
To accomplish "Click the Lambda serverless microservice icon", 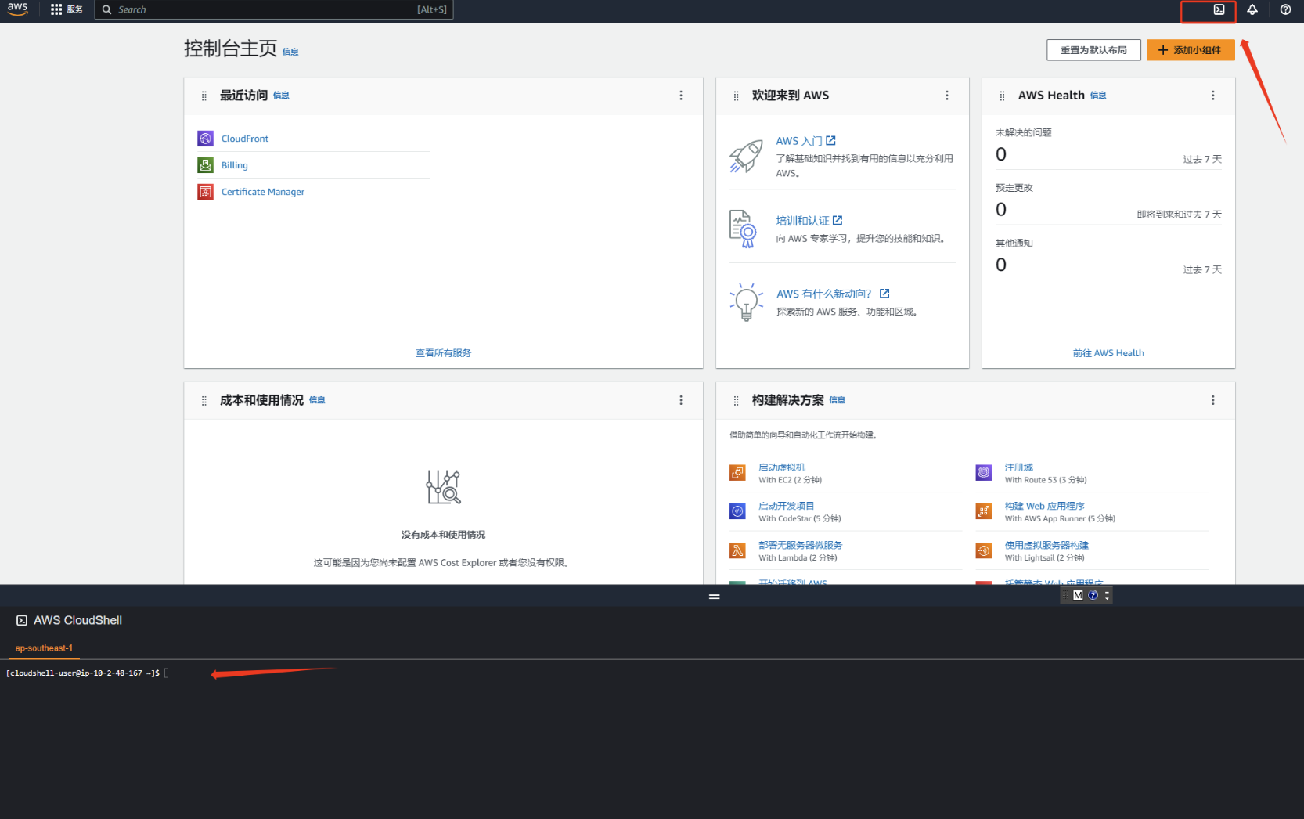I will (x=737, y=550).
